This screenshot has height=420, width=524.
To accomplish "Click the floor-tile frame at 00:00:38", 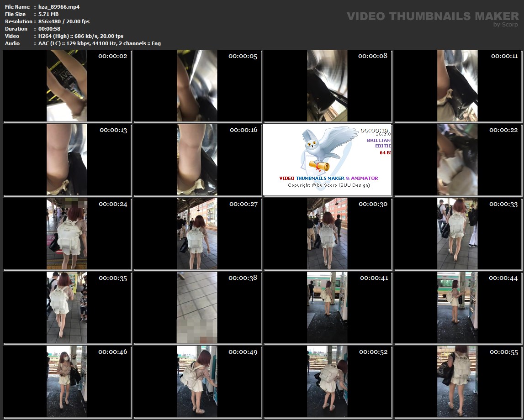I will pyautogui.click(x=197, y=308).
